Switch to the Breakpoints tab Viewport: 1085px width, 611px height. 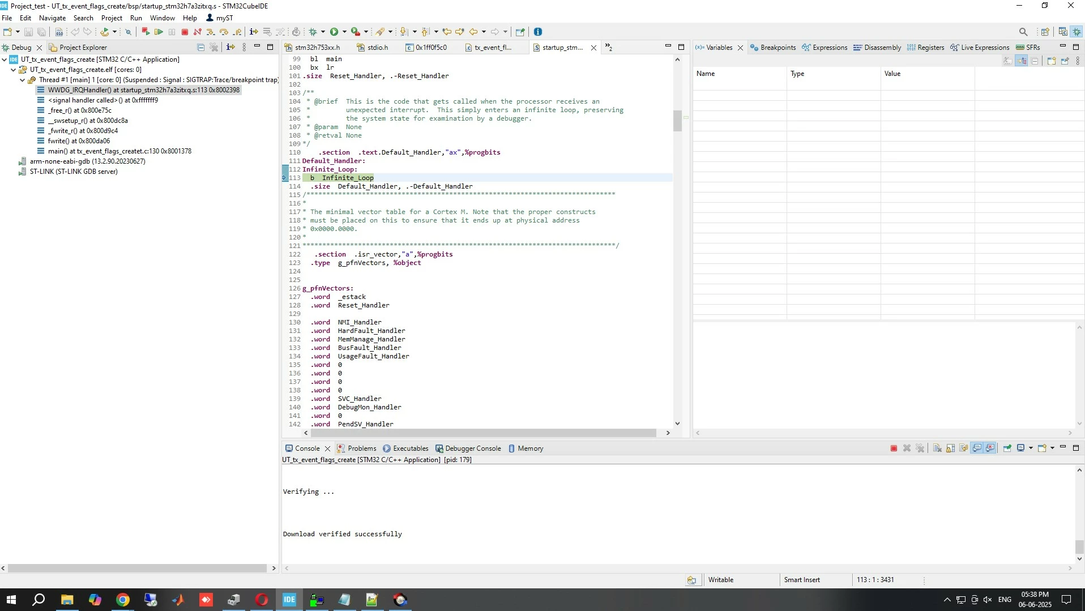774,48
